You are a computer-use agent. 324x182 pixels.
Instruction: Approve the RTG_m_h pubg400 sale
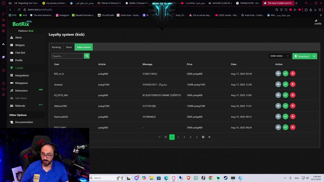(x=286, y=74)
